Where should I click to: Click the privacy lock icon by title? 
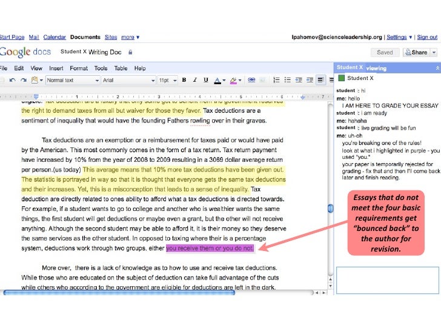click(x=130, y=52)
